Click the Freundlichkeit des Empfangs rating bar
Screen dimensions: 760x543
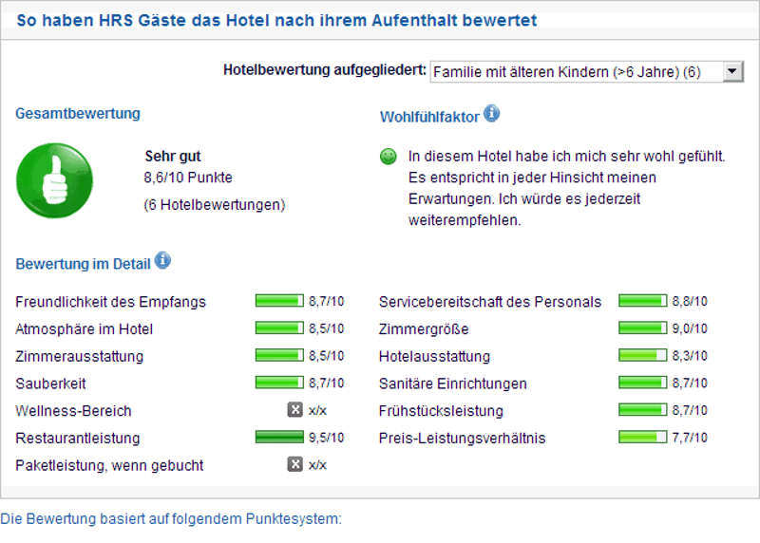click(278, 301)
